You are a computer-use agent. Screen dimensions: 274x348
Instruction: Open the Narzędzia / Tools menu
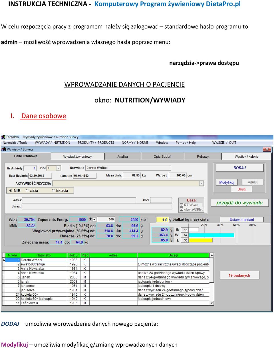click(15, 143)
